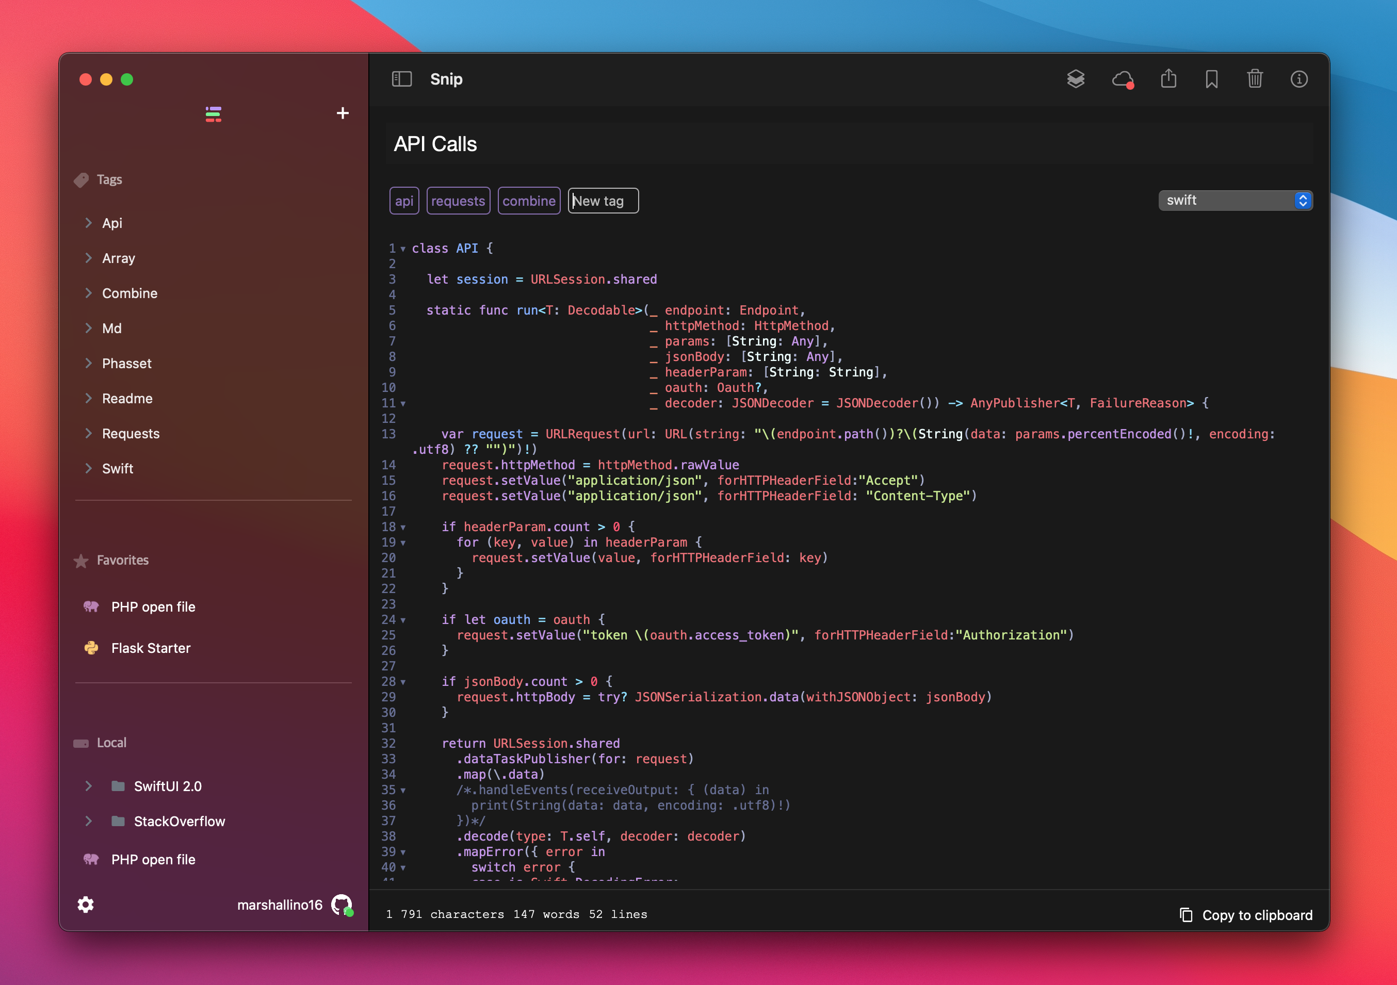Collapse code fold arrow at line 11
The width and height of the screenshot is (1397, 985).
[x=403, y=403]
